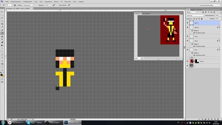The image size is (222, 125).
Task: Show the hidden layer group
Action: pos(187,58)
